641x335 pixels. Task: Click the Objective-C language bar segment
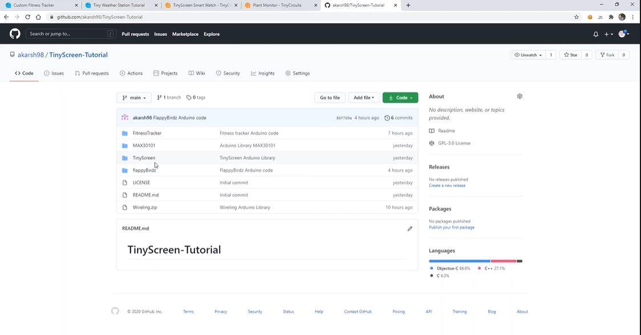[460, 261]
